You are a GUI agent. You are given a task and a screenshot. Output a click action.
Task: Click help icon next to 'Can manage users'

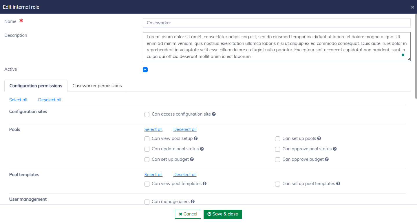pyautogui.click(x=193, y=202)
